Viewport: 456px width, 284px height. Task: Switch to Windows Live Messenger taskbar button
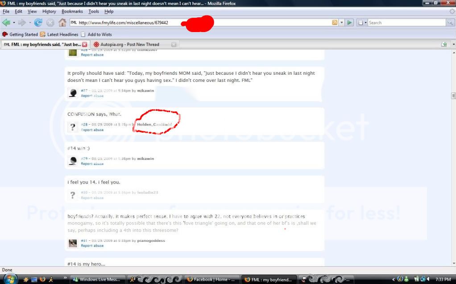click(98, 280)
